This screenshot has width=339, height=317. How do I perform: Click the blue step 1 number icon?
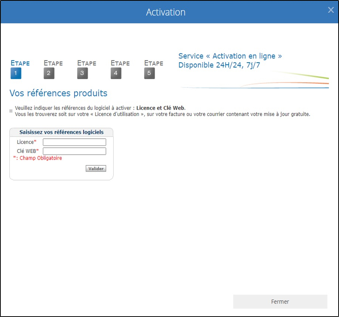pyautogui.click(x=16, y=73)
